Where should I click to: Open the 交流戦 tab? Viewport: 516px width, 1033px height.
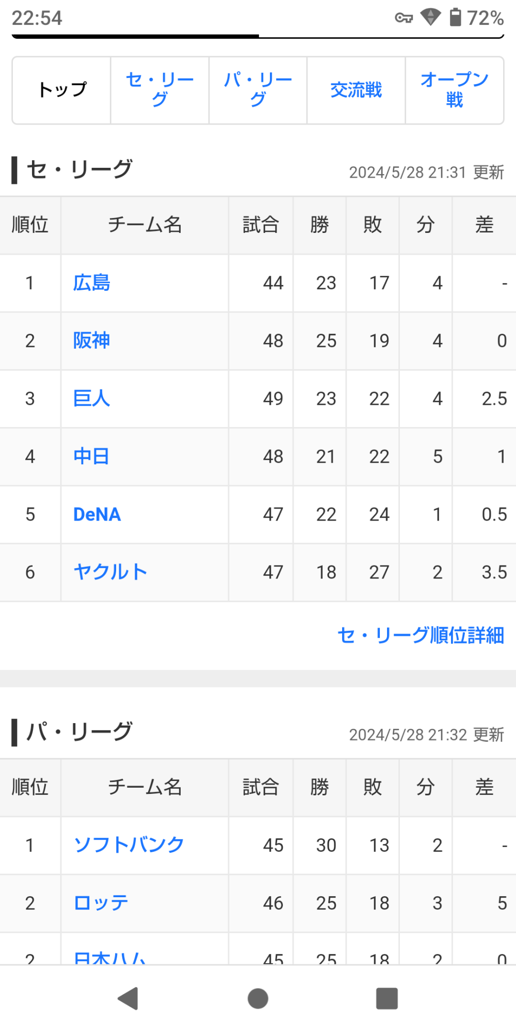(x=356, y=90)
